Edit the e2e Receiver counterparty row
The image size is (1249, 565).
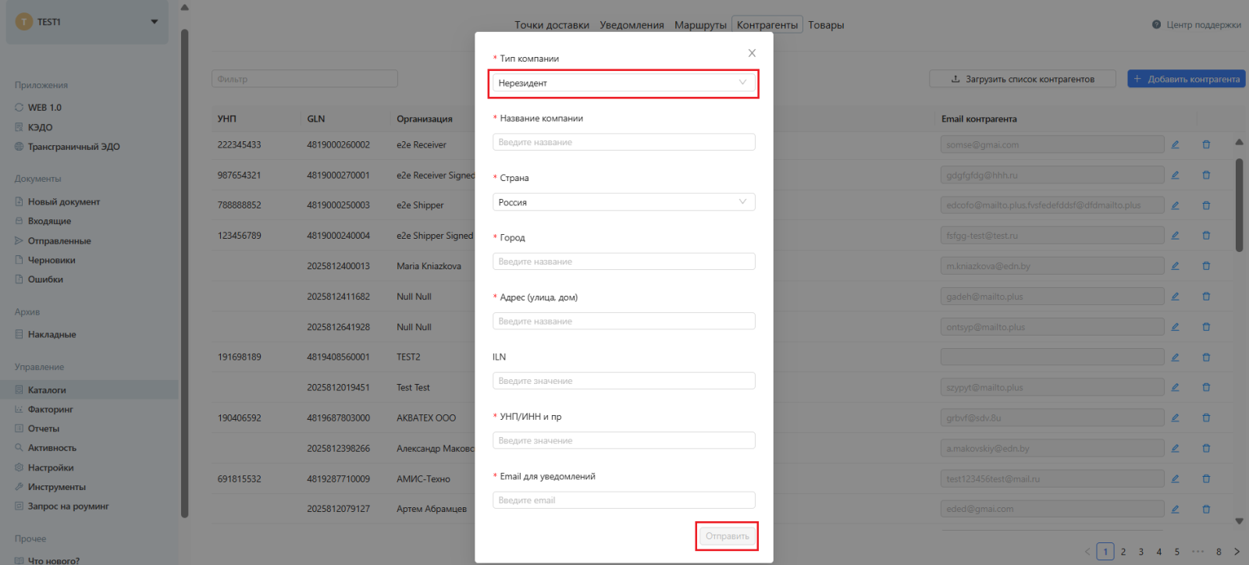click(x=1175, y=144)
